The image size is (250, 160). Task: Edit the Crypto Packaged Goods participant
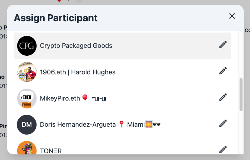pos(223,45)
